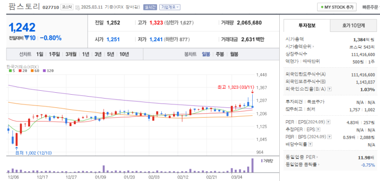This screenshot has height=181, width=380.
Task: Click the 외국인보유주식수(B) value 1,143,037
Action: 365,82
